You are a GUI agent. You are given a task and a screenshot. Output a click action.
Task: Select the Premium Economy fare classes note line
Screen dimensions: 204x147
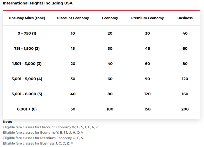click(43, 138)
